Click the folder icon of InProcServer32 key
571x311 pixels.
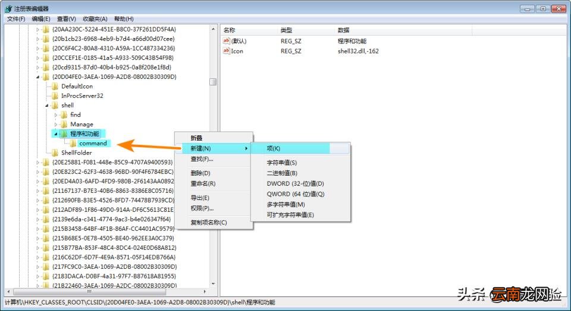[55, 96]
